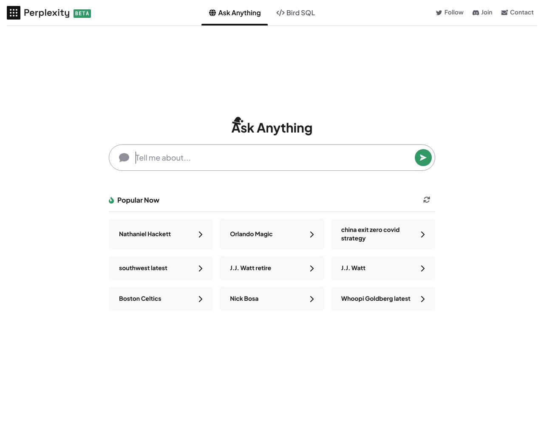Switch to the Bird SQL tab

[x=296, y=13]
